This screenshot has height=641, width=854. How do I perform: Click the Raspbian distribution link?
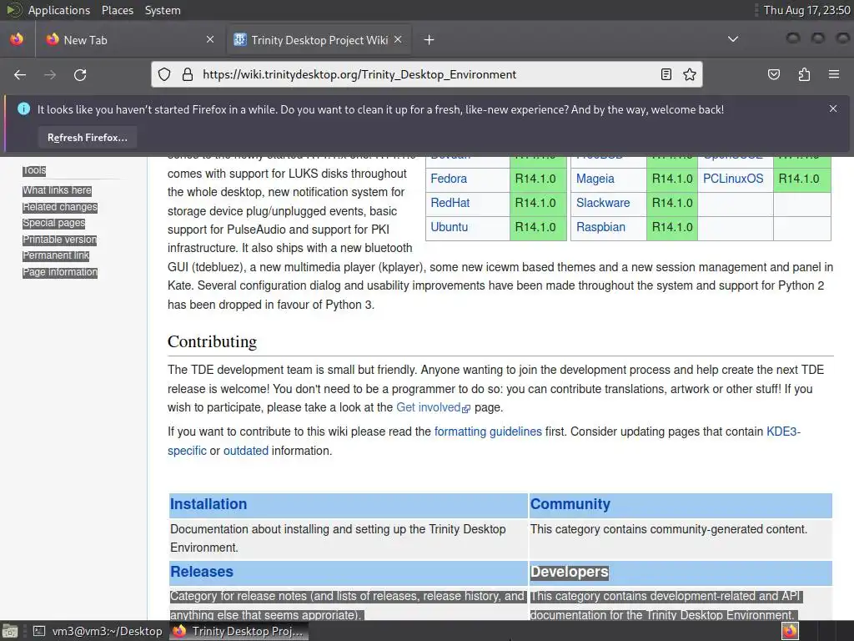600,227
